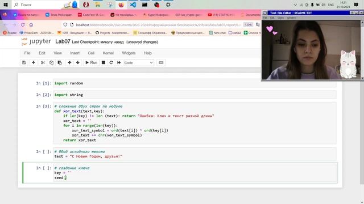364x204 pixels.
Task: Click the import string code cell
Action: [195, 95]
